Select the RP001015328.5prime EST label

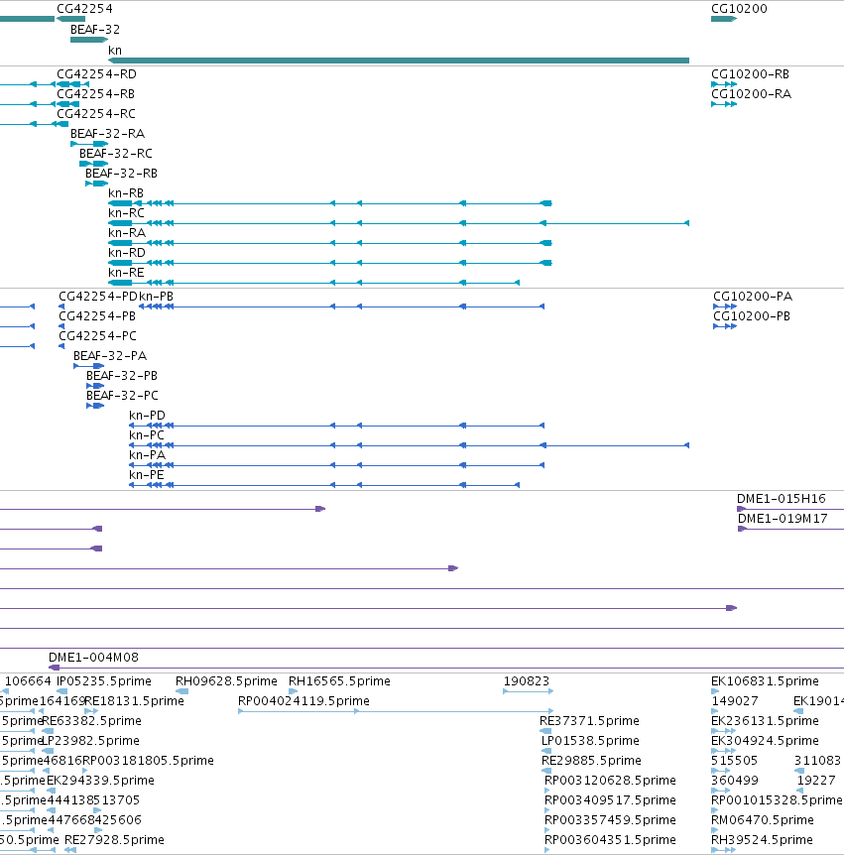777,799
